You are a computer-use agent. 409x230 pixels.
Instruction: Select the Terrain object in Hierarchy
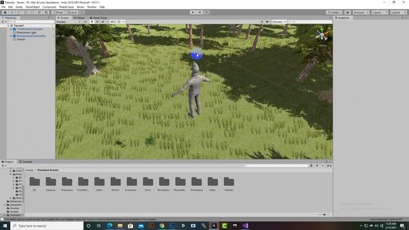[x=21, y=40]
